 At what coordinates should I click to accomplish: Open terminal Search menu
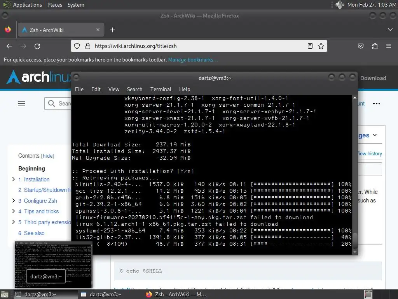click(x=134, y=89)
